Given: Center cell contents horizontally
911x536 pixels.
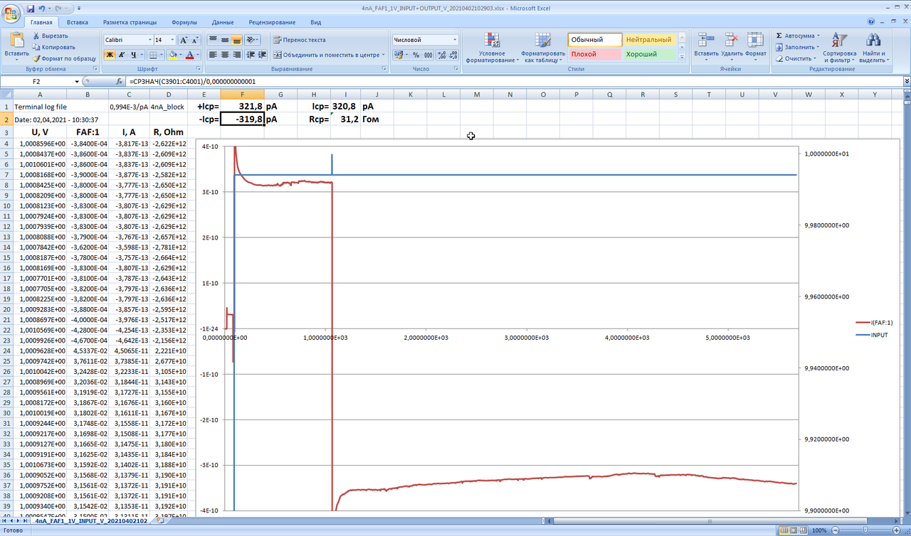Looking at the screenshot, I should tap(226, 55).
